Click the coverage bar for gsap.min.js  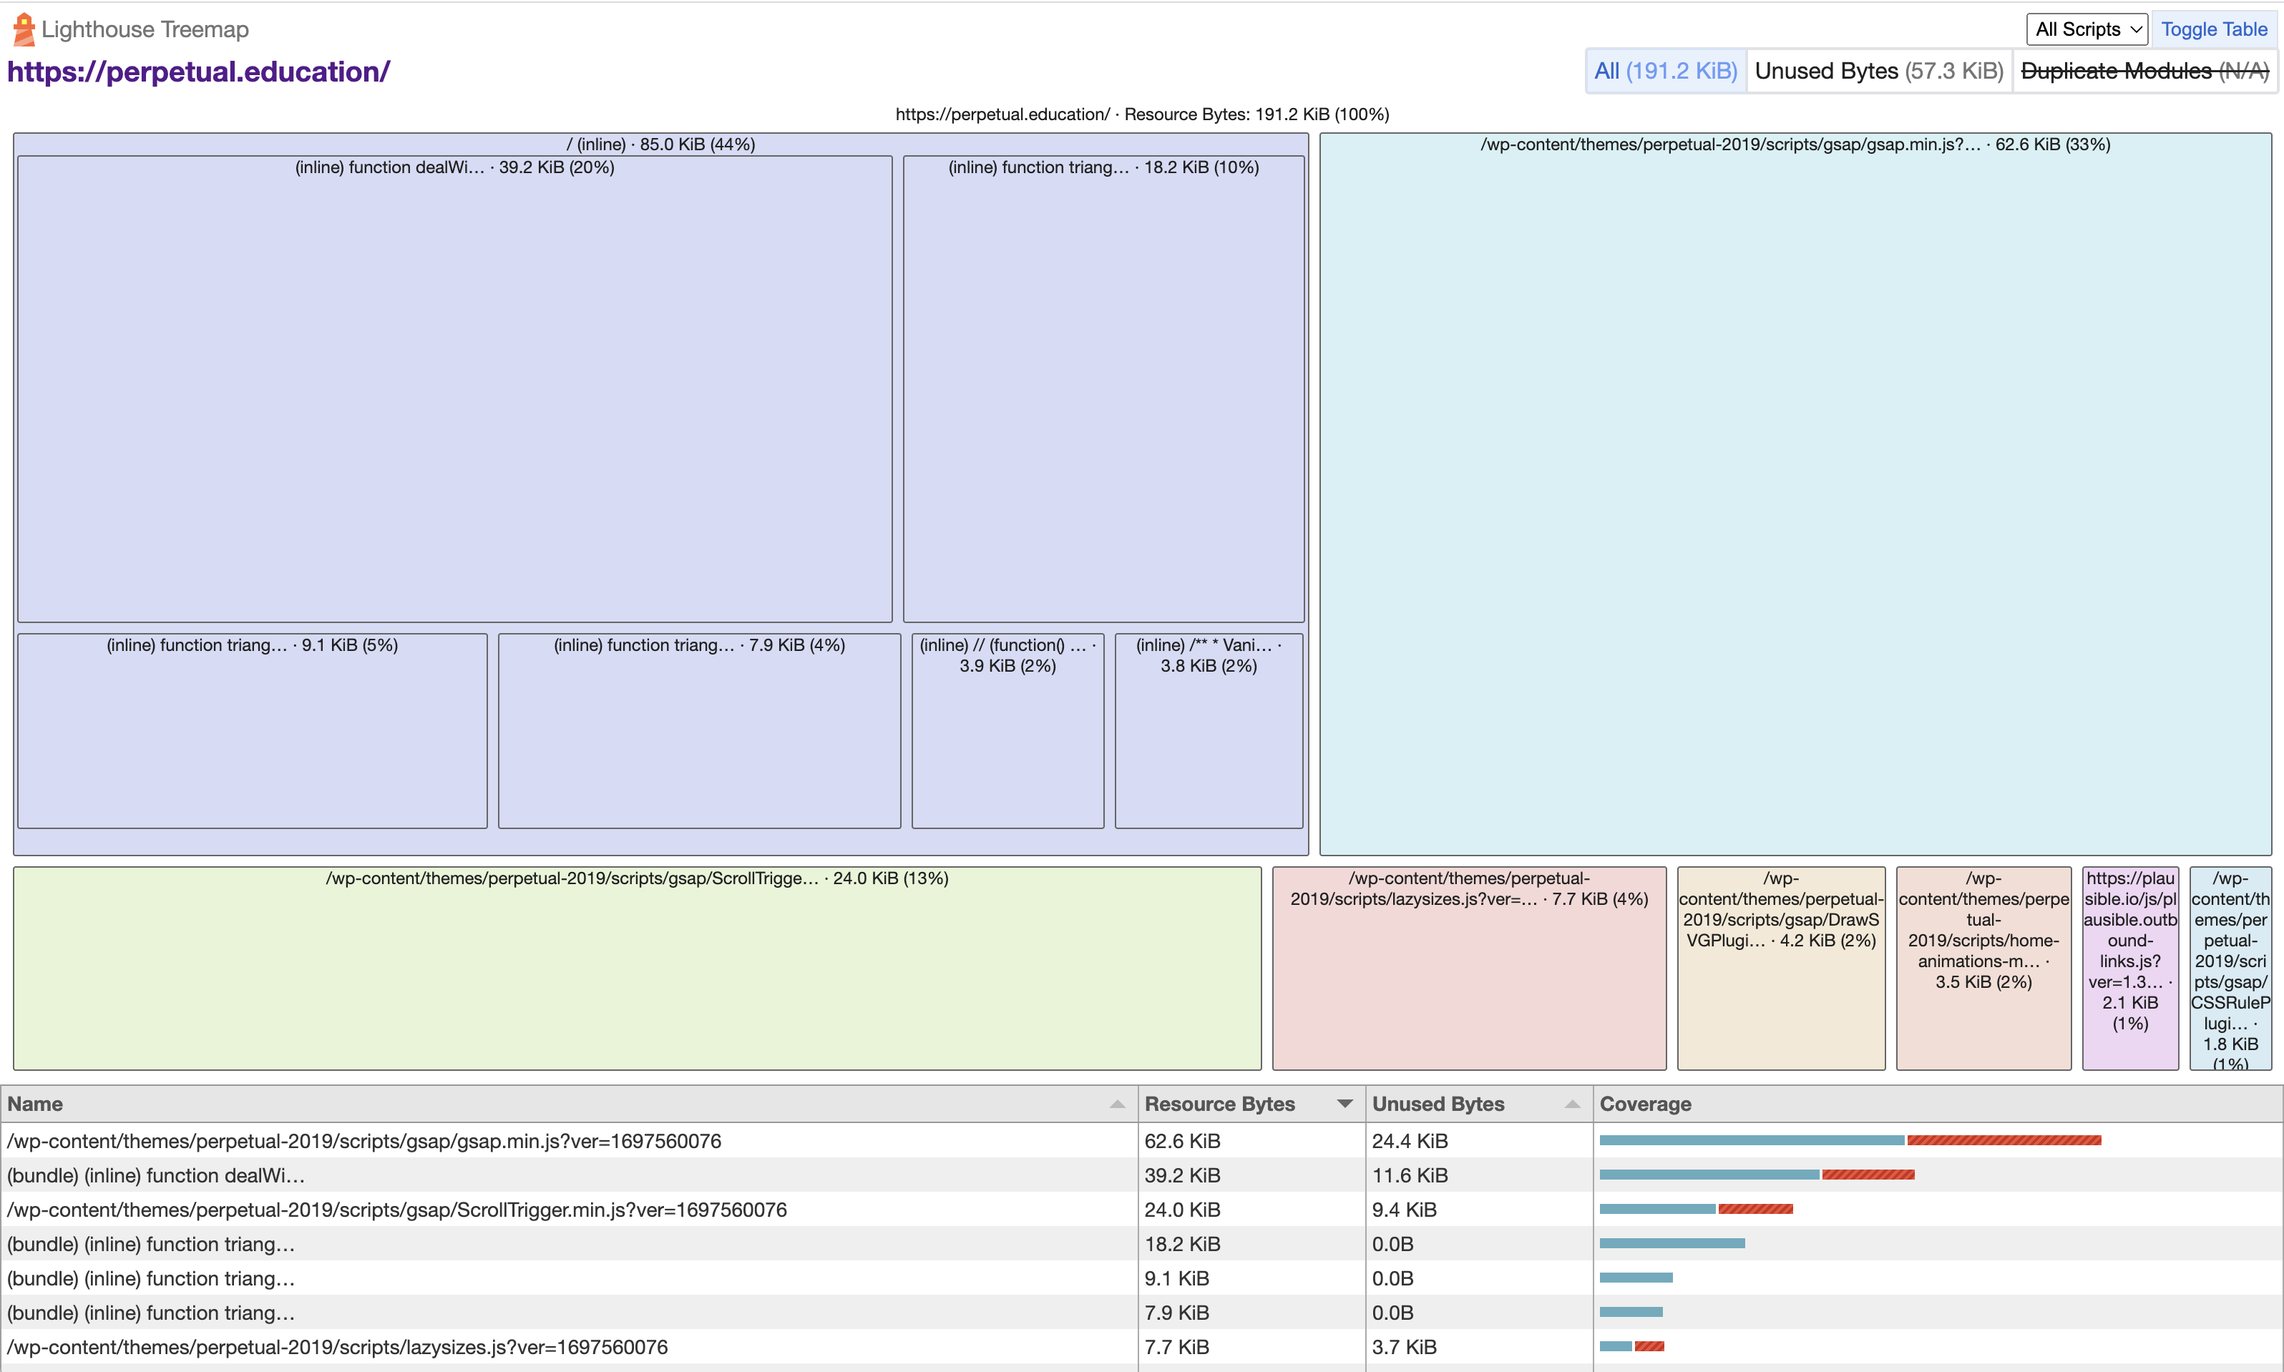(x=1850, y=1140)
